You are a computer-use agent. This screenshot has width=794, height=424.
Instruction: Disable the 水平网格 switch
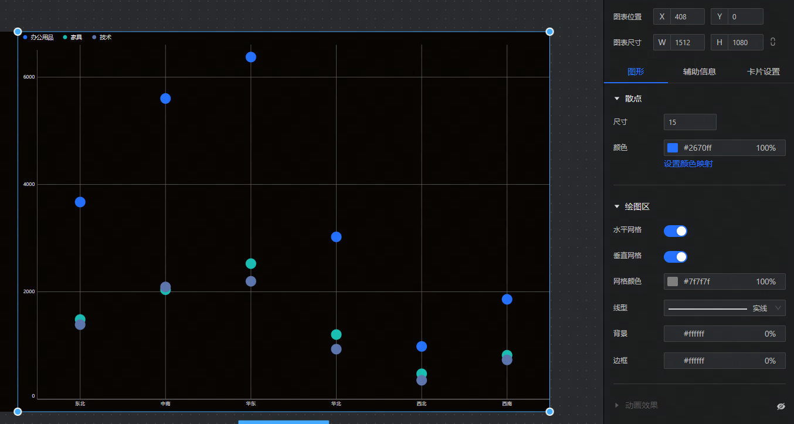click(675, 231)
